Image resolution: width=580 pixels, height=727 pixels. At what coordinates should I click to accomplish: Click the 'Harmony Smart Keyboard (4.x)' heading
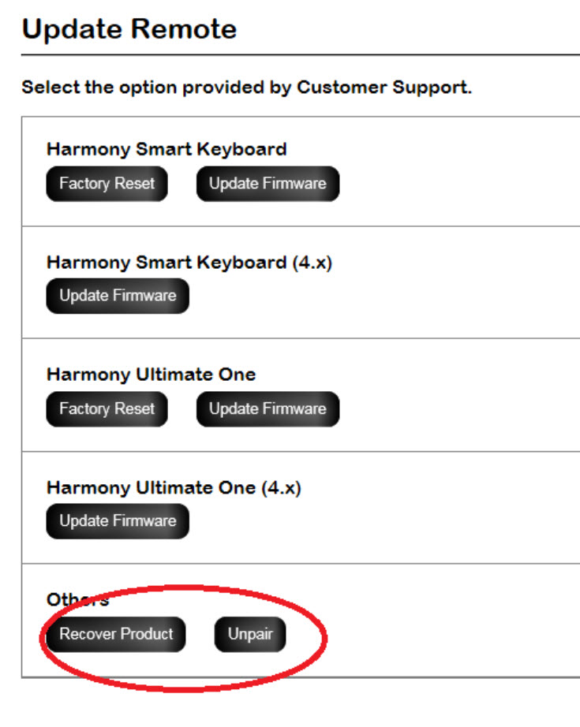click(x=189, y=263)
